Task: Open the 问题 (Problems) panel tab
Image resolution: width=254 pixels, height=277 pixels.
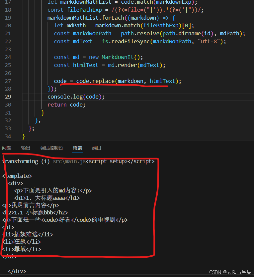Action: coord(7,148)
